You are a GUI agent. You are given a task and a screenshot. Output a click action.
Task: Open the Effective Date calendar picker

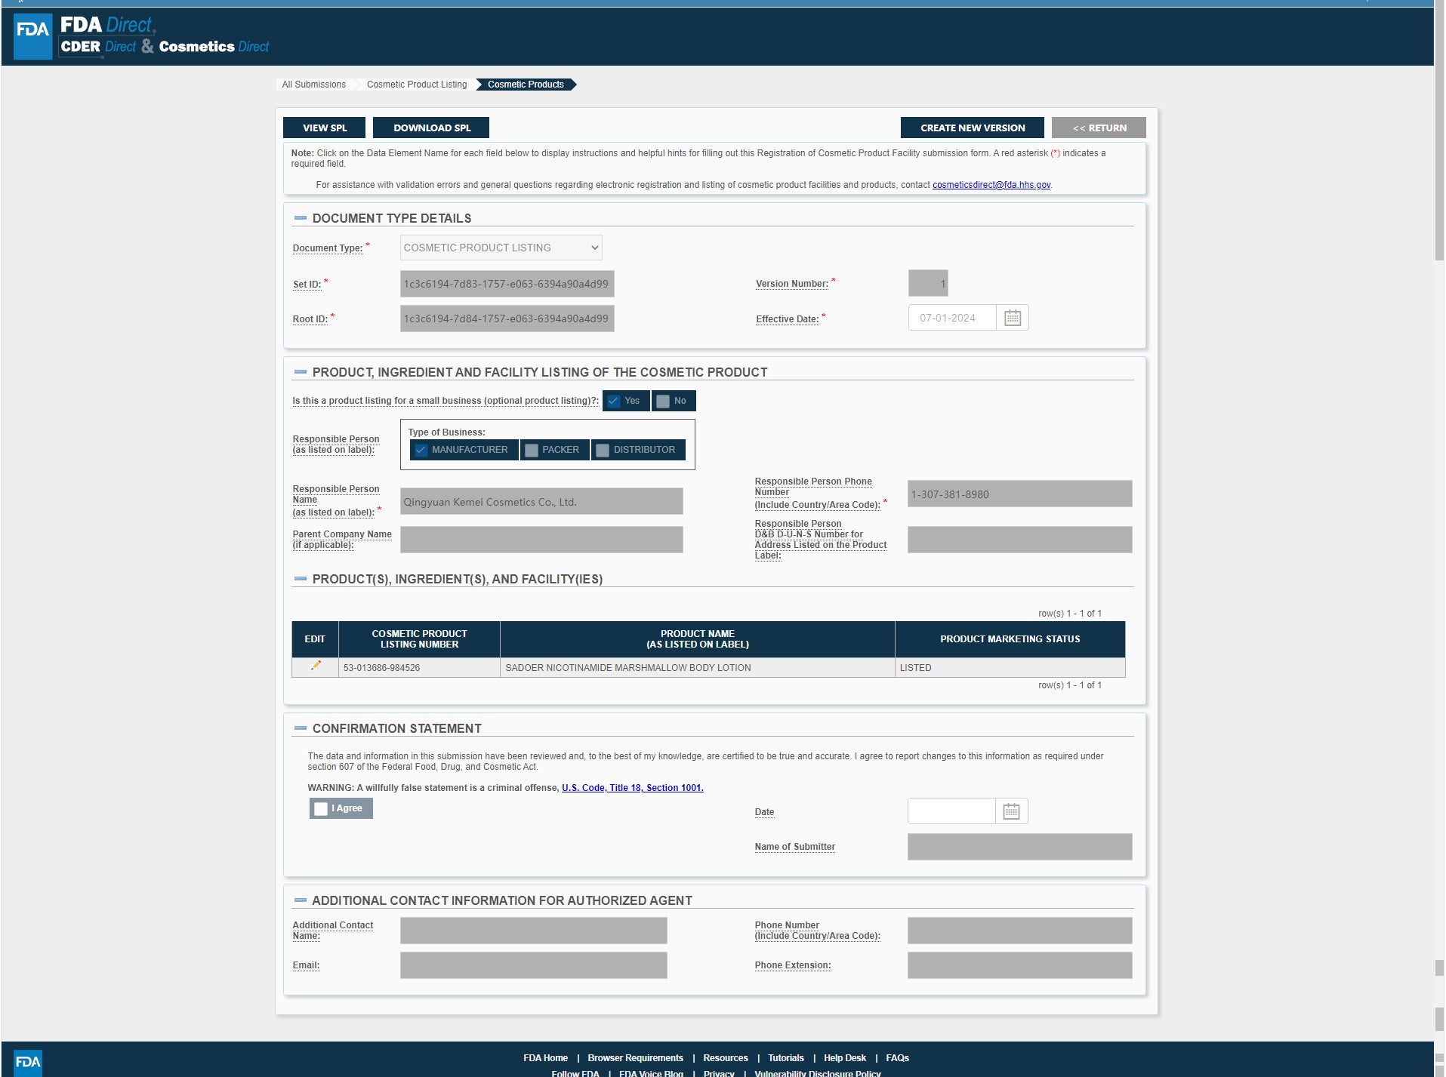1012,318
